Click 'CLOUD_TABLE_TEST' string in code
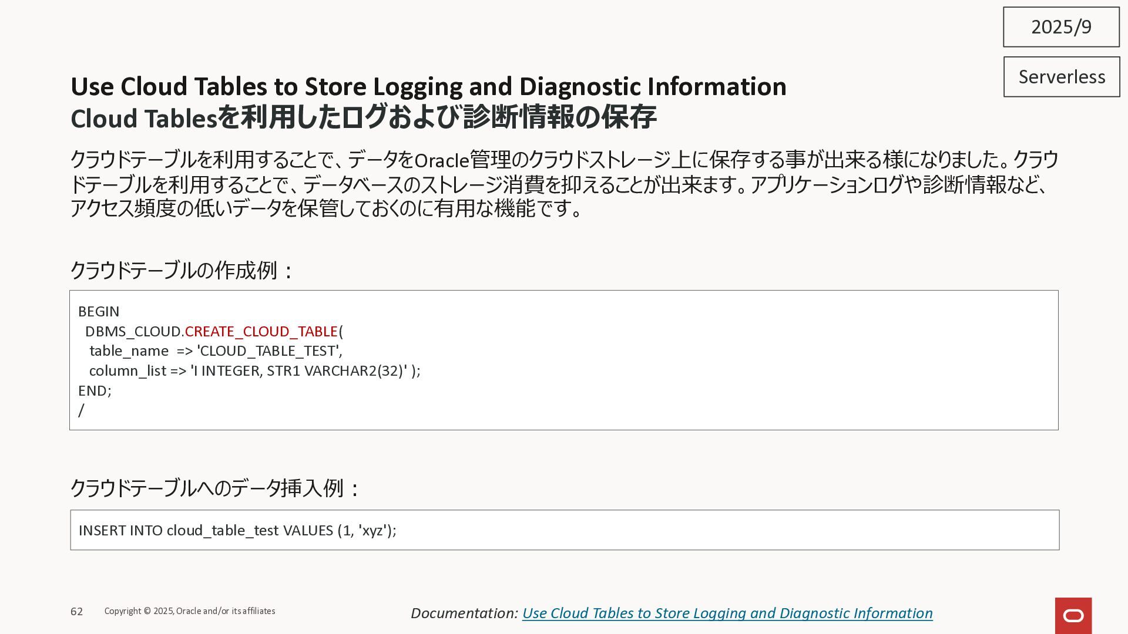Image resolution: width=1128 pixels, height=634 pixels. click(269, 351)
